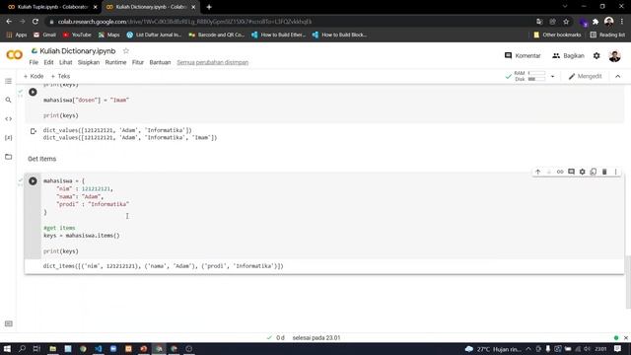
Task: Open the Maps bookmark
Action: point(109,35)
